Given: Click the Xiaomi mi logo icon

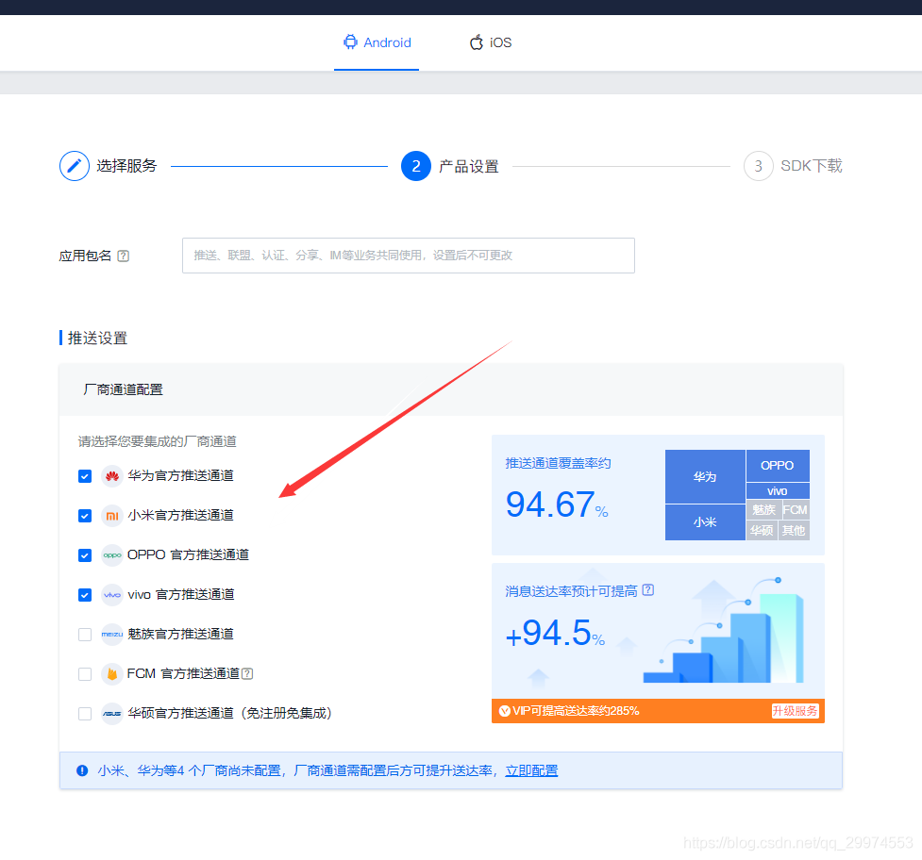Looking at the screenshot, I should (x=112, y=515).
